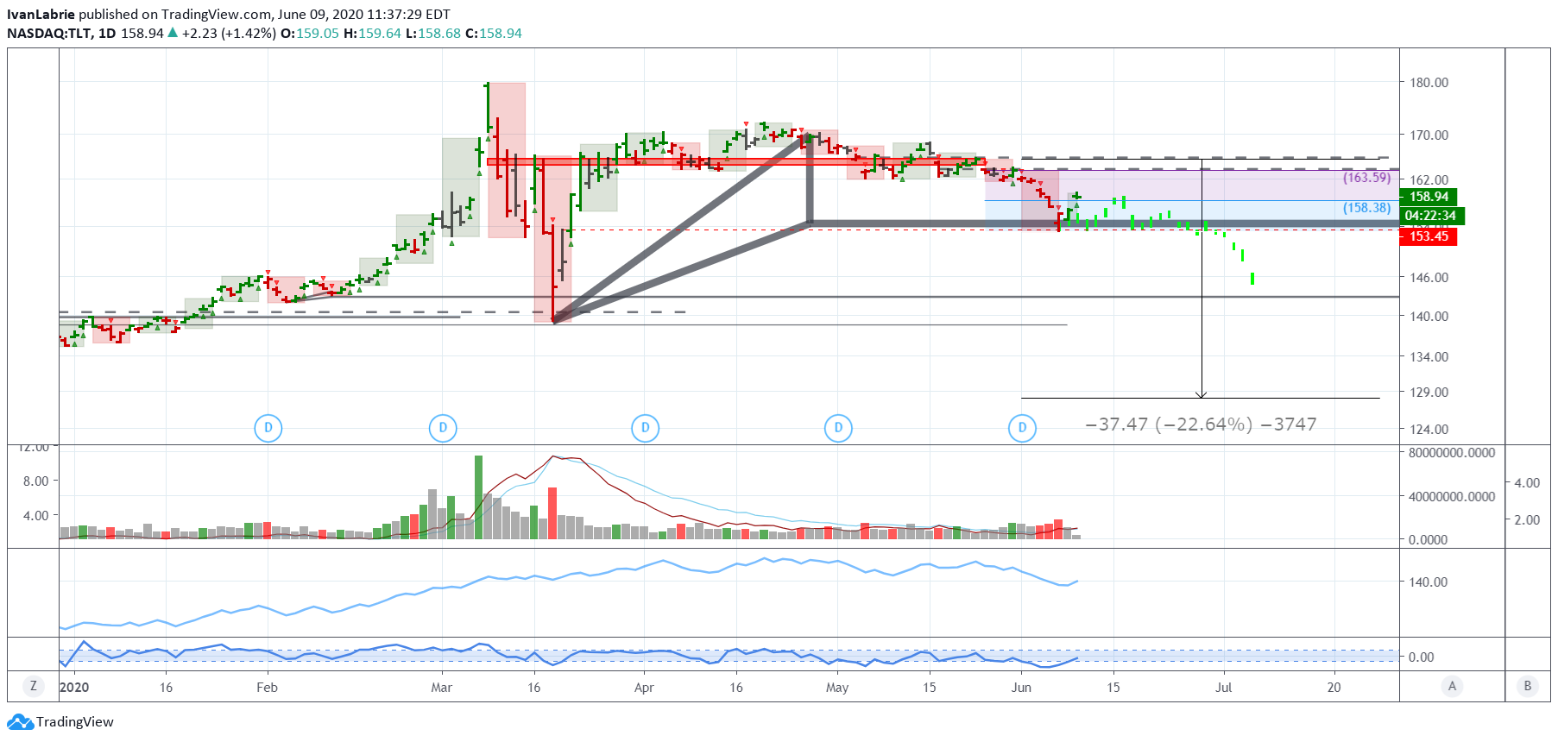Click the 04:22:34 bar countdown label

point(1430,216)
